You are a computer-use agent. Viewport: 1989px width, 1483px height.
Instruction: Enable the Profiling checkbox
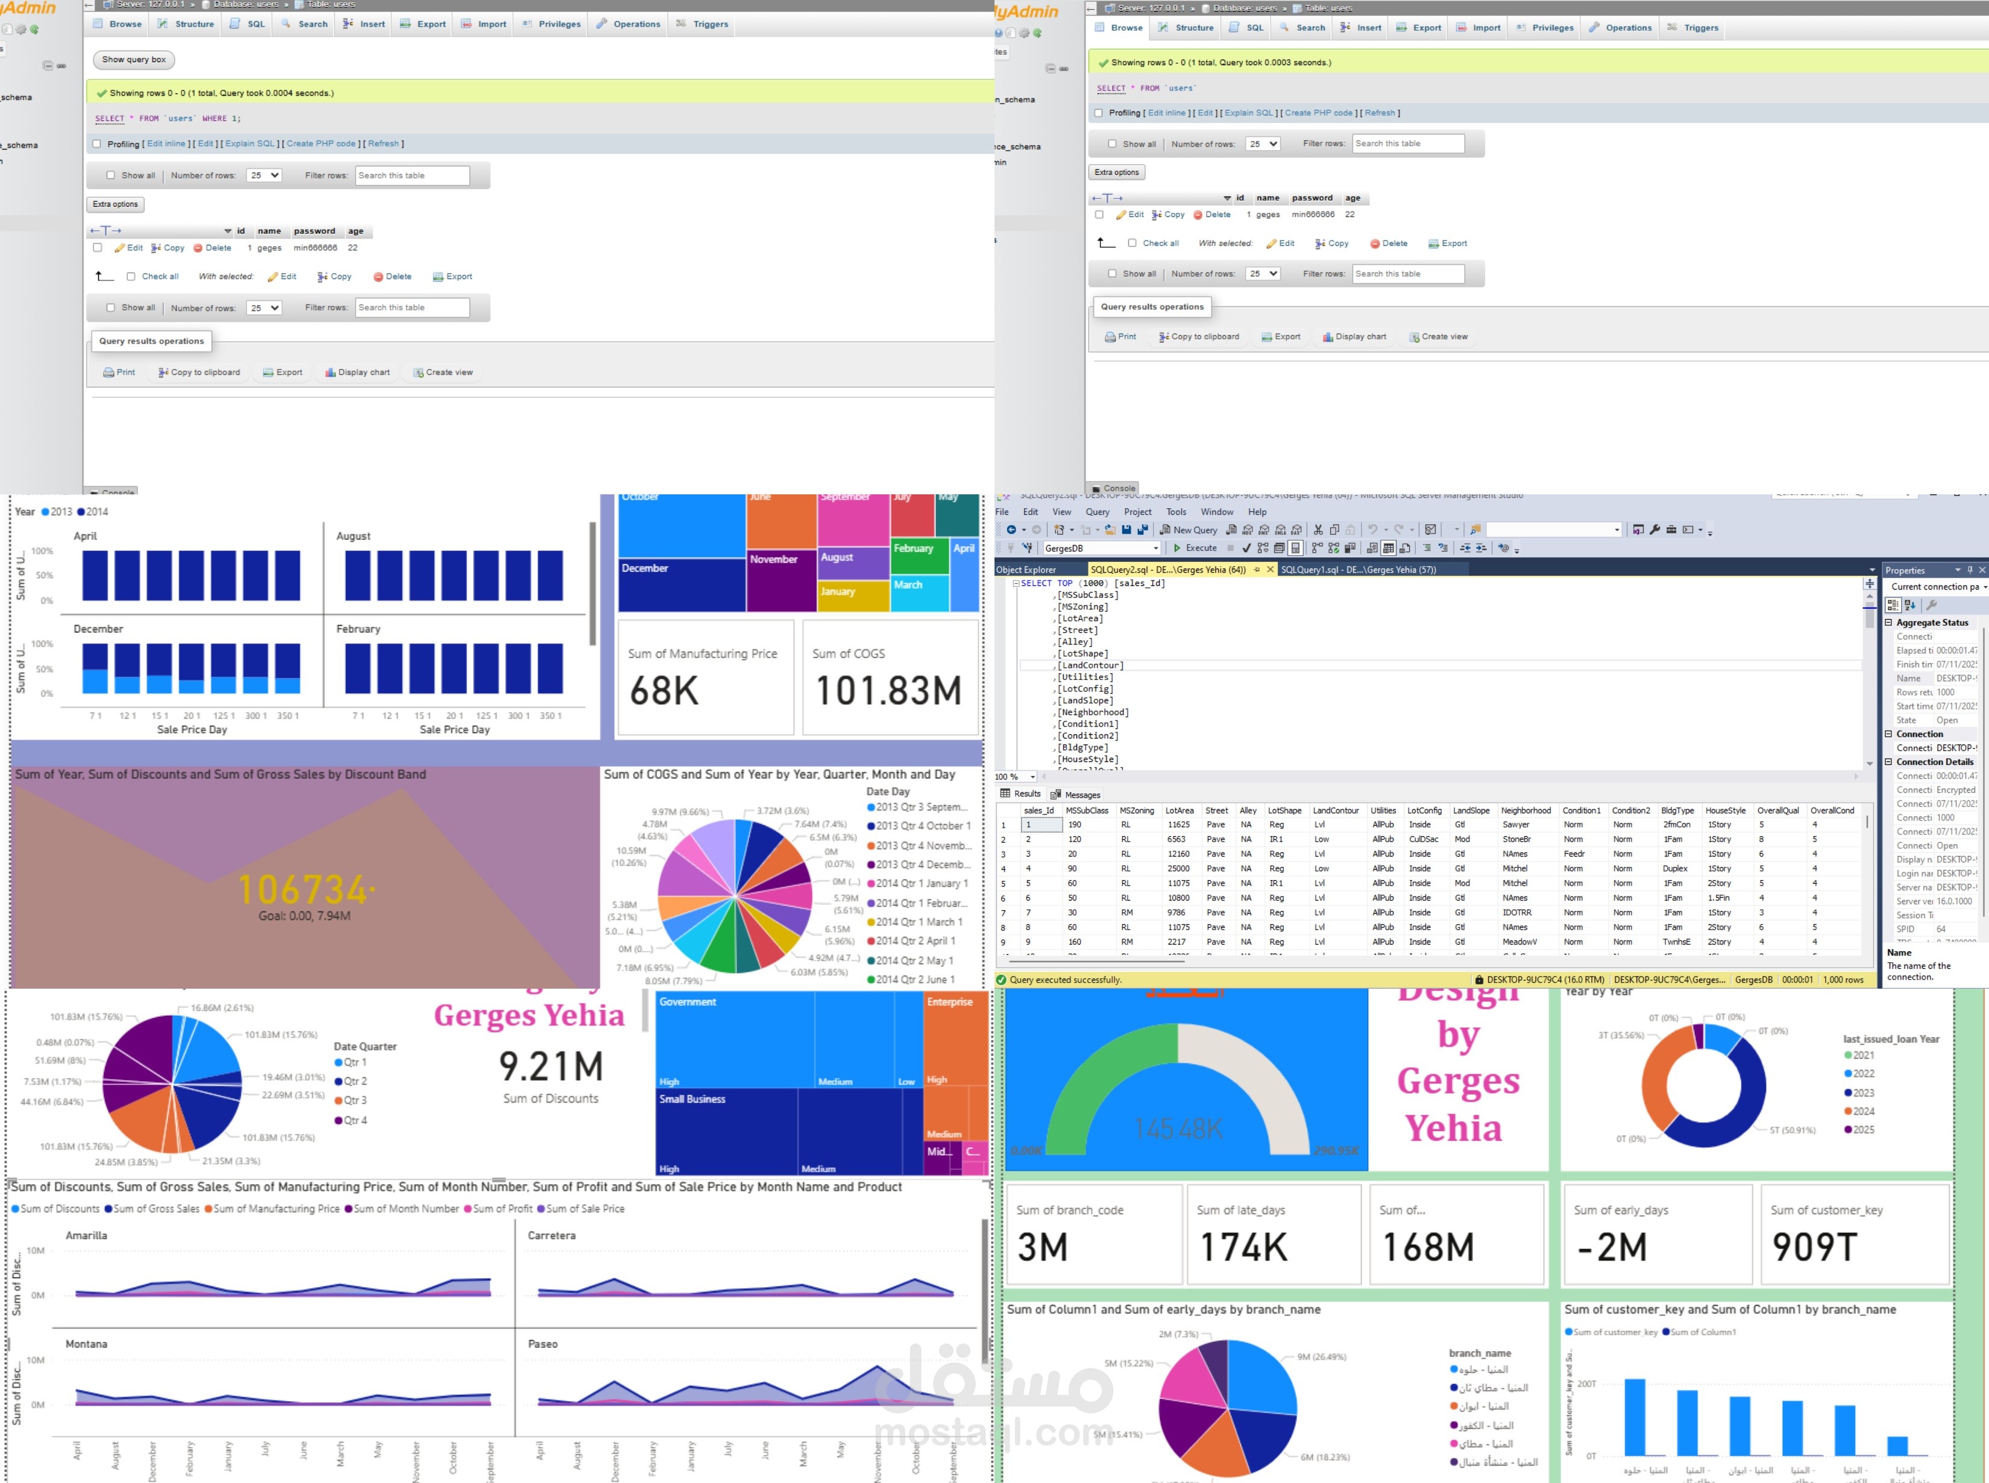click(x=97, y=143)
